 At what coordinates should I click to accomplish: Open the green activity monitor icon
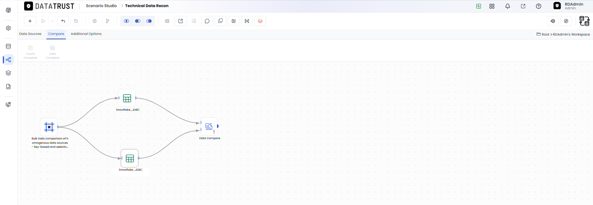point(479,6)
